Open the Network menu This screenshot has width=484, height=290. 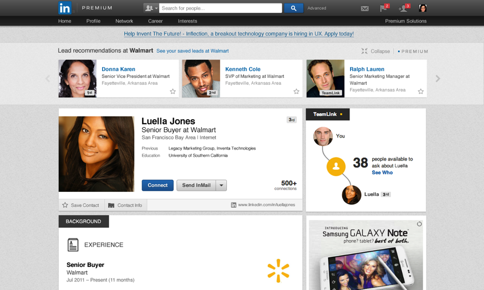pos(124,21)
